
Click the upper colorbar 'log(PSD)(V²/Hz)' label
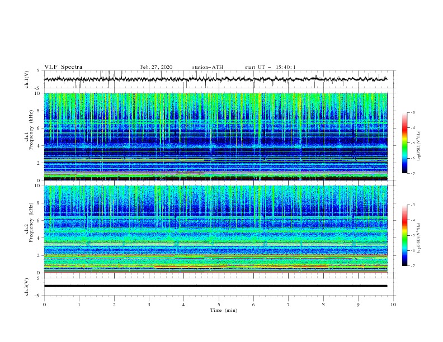click(419, 146)
